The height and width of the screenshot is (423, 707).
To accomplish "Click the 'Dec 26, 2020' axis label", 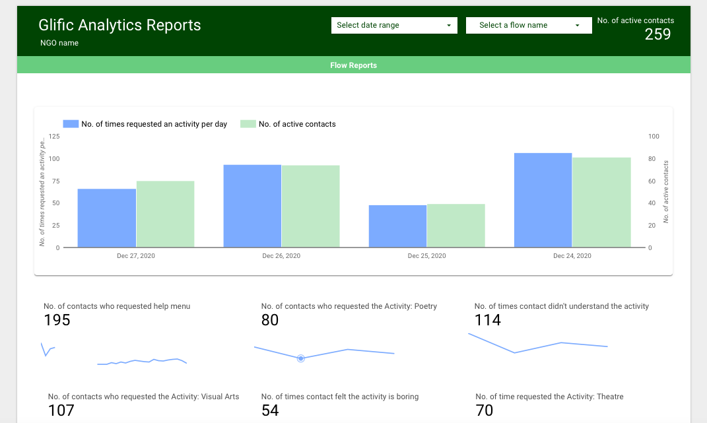I will (x=281, y=255).
